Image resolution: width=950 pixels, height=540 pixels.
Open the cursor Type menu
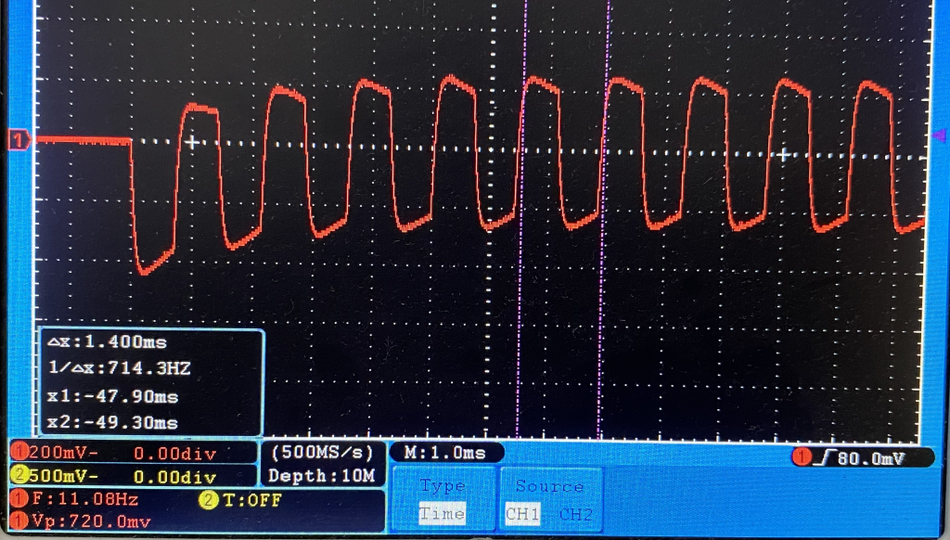[441, 486]
